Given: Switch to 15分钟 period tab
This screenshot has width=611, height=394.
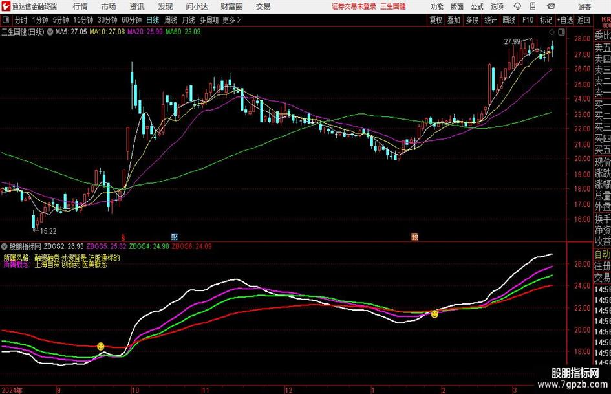Looking at the screenshot, I should click(x=83, y=20).
